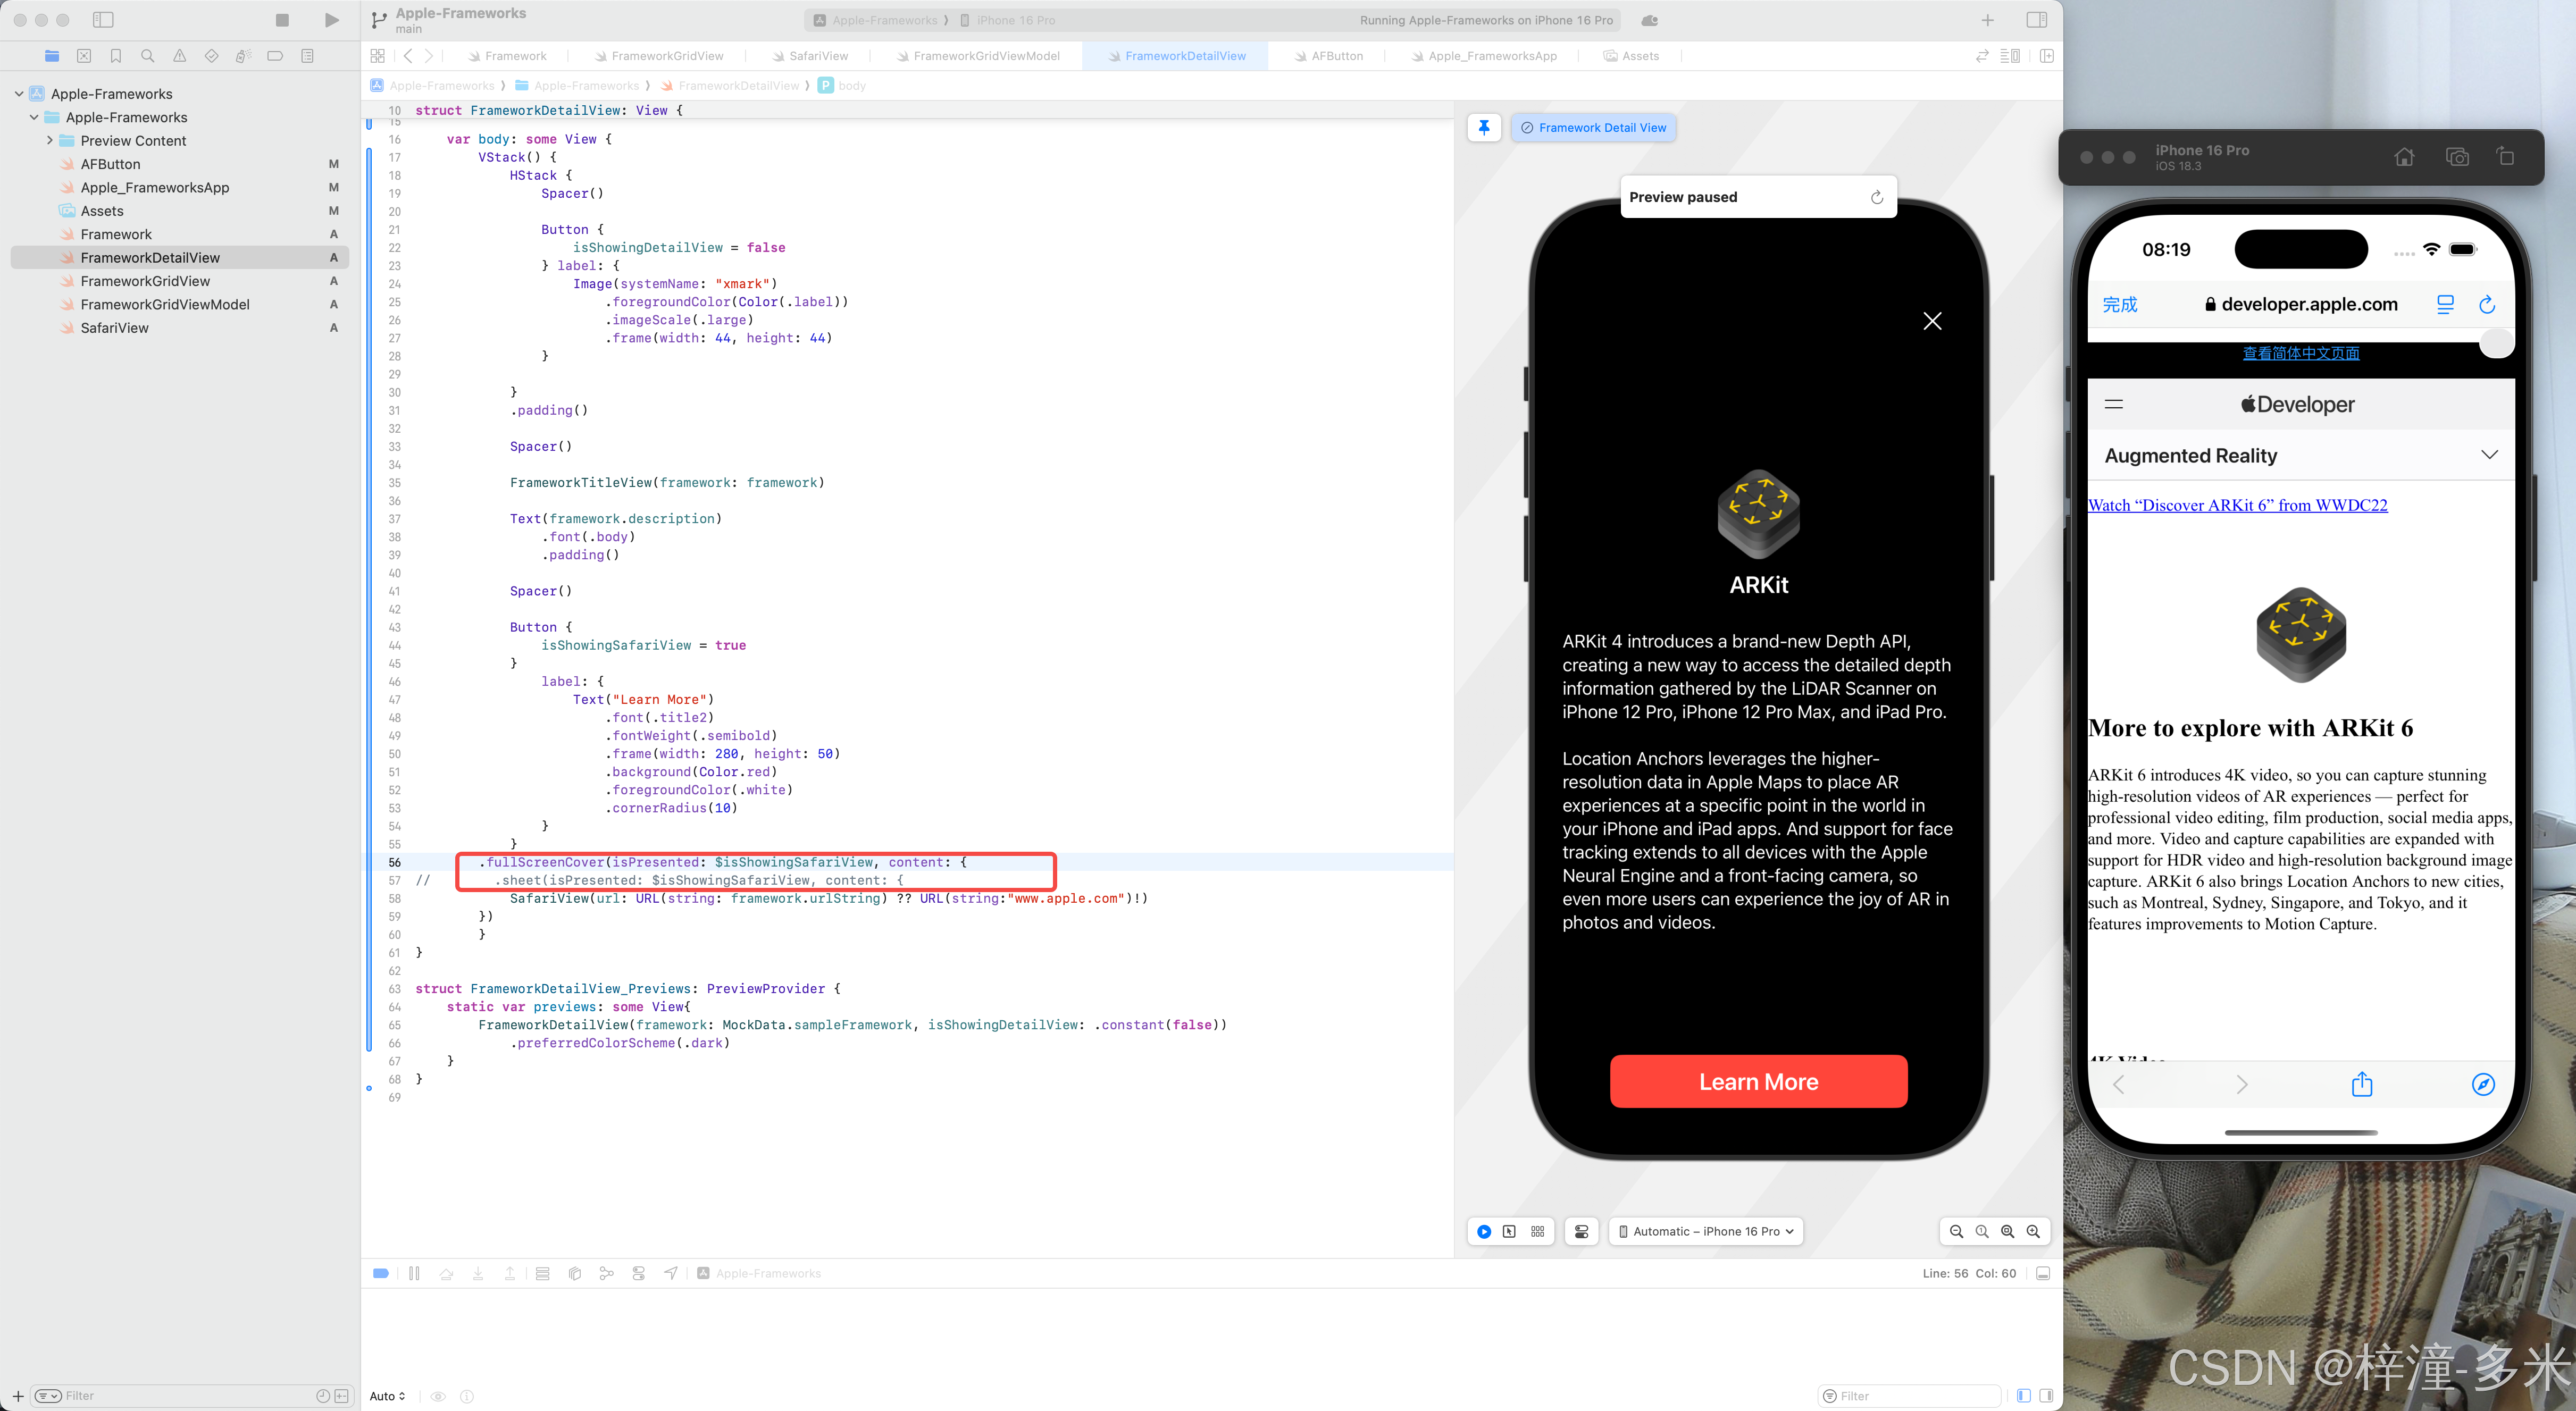The width and height of the screenshot is (2576, 1411).
Task: Switch the preview to Selectable mode
Action: point(1509,1231)
